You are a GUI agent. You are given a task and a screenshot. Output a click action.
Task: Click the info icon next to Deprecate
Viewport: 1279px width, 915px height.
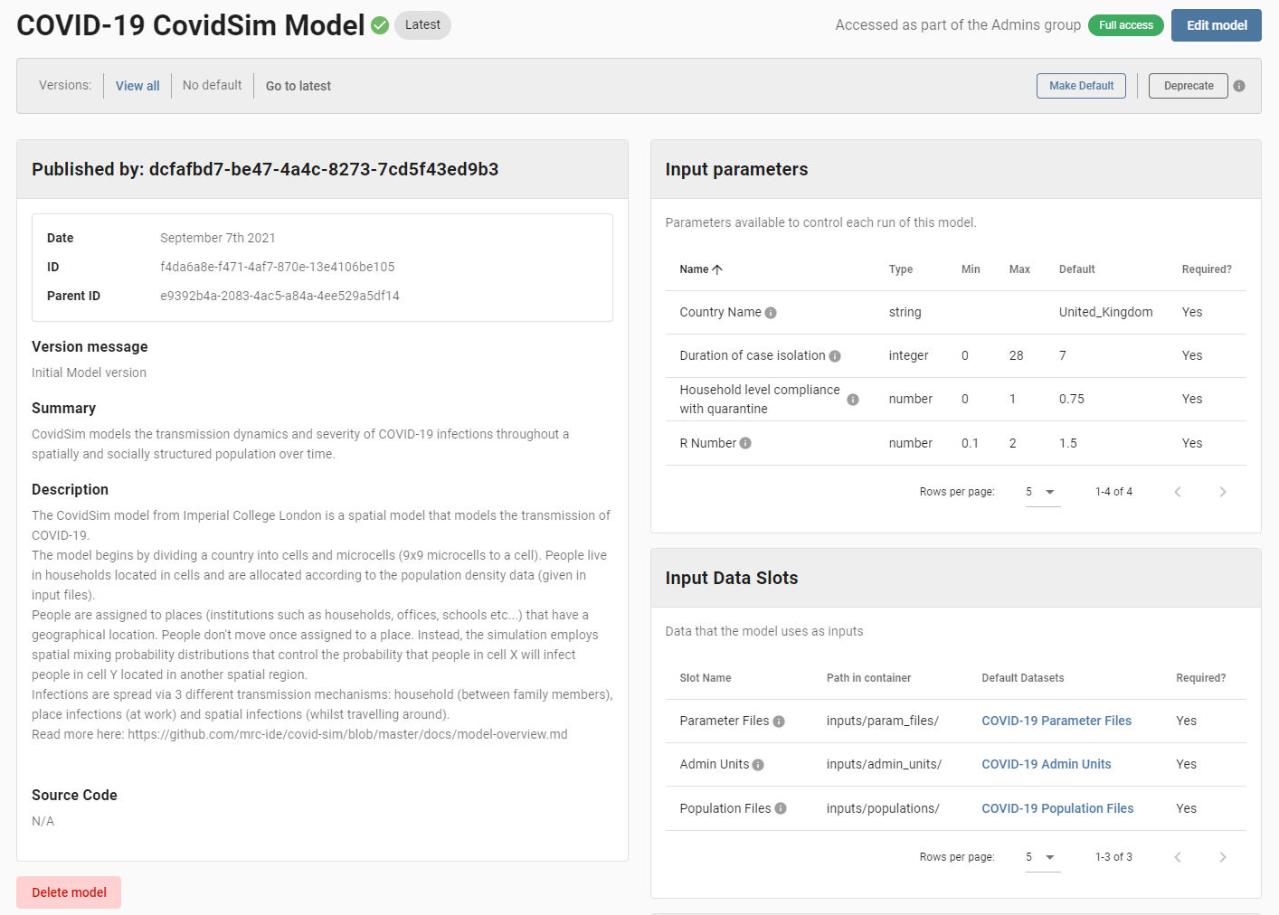point(1239,86)
